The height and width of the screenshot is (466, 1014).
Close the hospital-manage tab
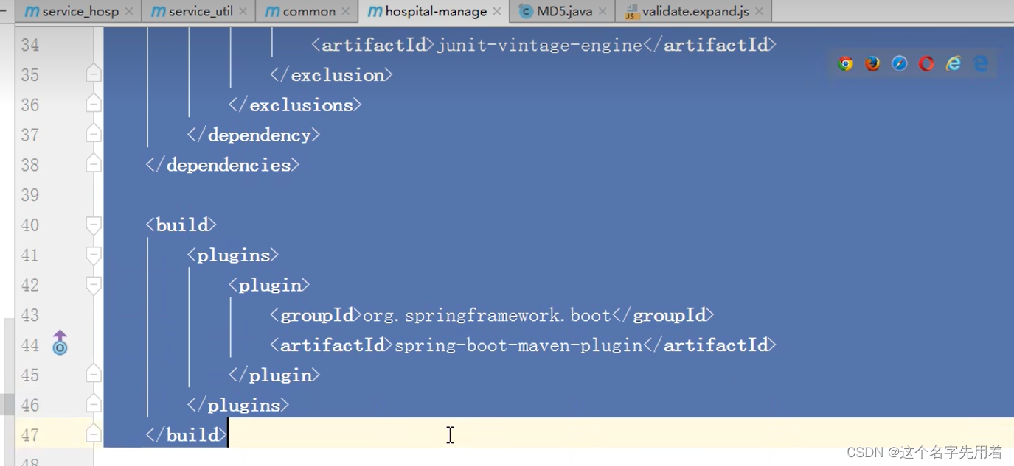tap(496, 12)
